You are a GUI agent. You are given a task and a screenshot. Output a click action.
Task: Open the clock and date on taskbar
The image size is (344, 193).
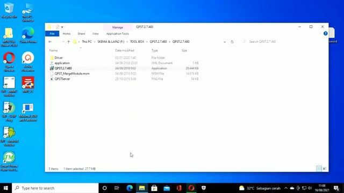[322, 188]
